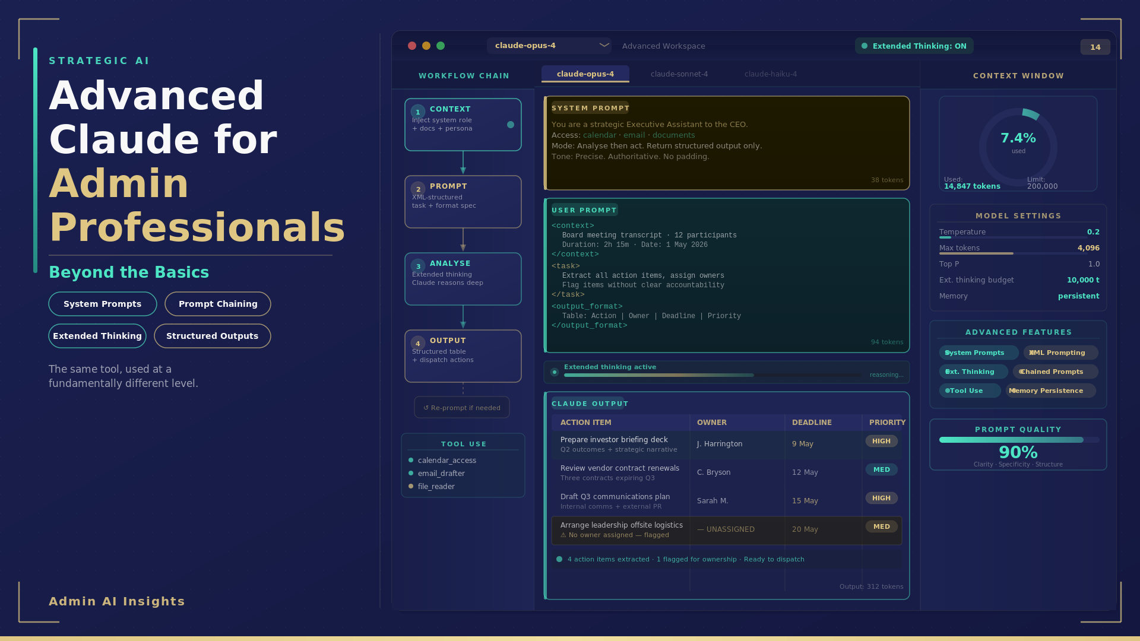Click the 14 counter badge
The width and height of the screenshot is (1140, 641).
tap(1095, 47)
